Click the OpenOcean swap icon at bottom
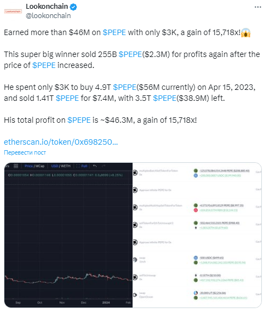Screen dimensions: 269x313 pyautogui.click(x=135, y=295)
